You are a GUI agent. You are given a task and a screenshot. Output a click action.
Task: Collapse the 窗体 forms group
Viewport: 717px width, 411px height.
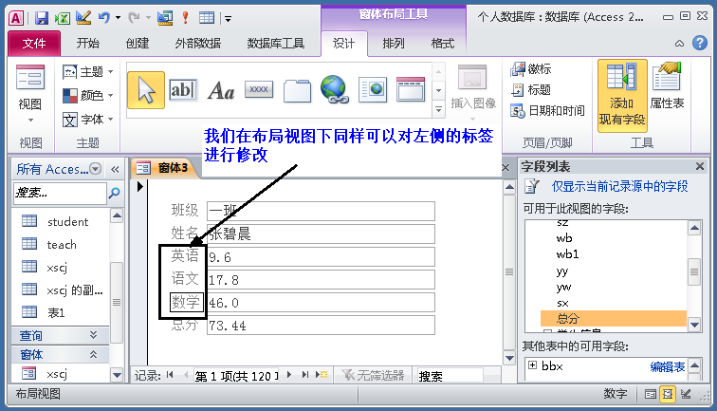(60, 354)
